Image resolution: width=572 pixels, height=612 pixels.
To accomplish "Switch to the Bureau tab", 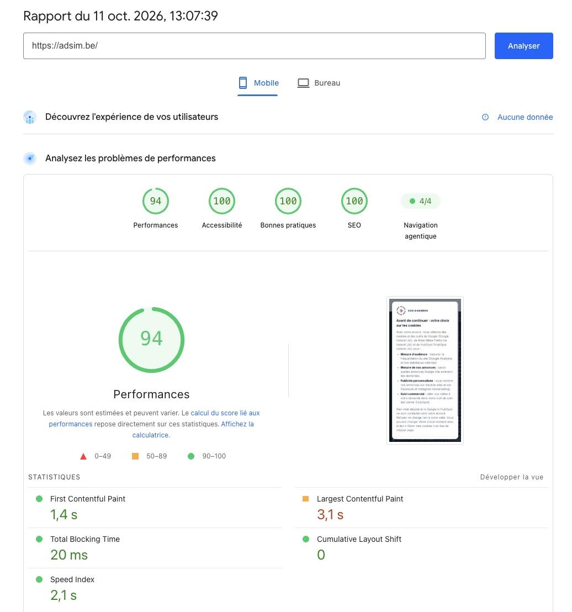I will coord(319,83).
